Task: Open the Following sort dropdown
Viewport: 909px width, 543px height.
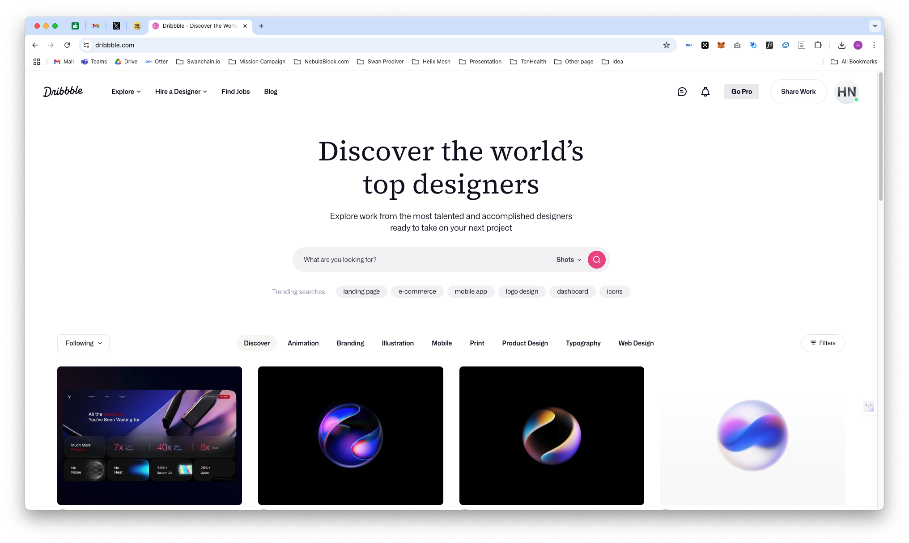Action: tap(83, 343)
